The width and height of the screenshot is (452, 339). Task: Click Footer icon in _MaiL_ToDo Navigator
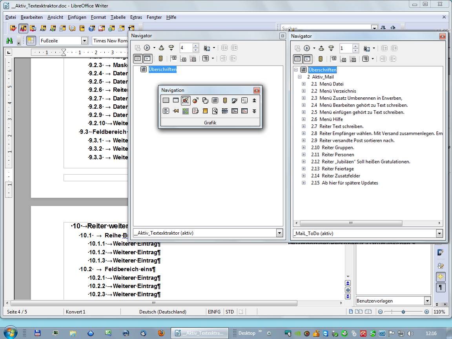pos(343,59)
